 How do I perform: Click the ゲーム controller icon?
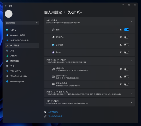pos(7,66)
